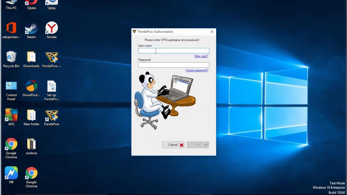This screenshot has width=347, height=195.
Task: Select the Set up PandaPow document icon
Action: pos(52,91)
